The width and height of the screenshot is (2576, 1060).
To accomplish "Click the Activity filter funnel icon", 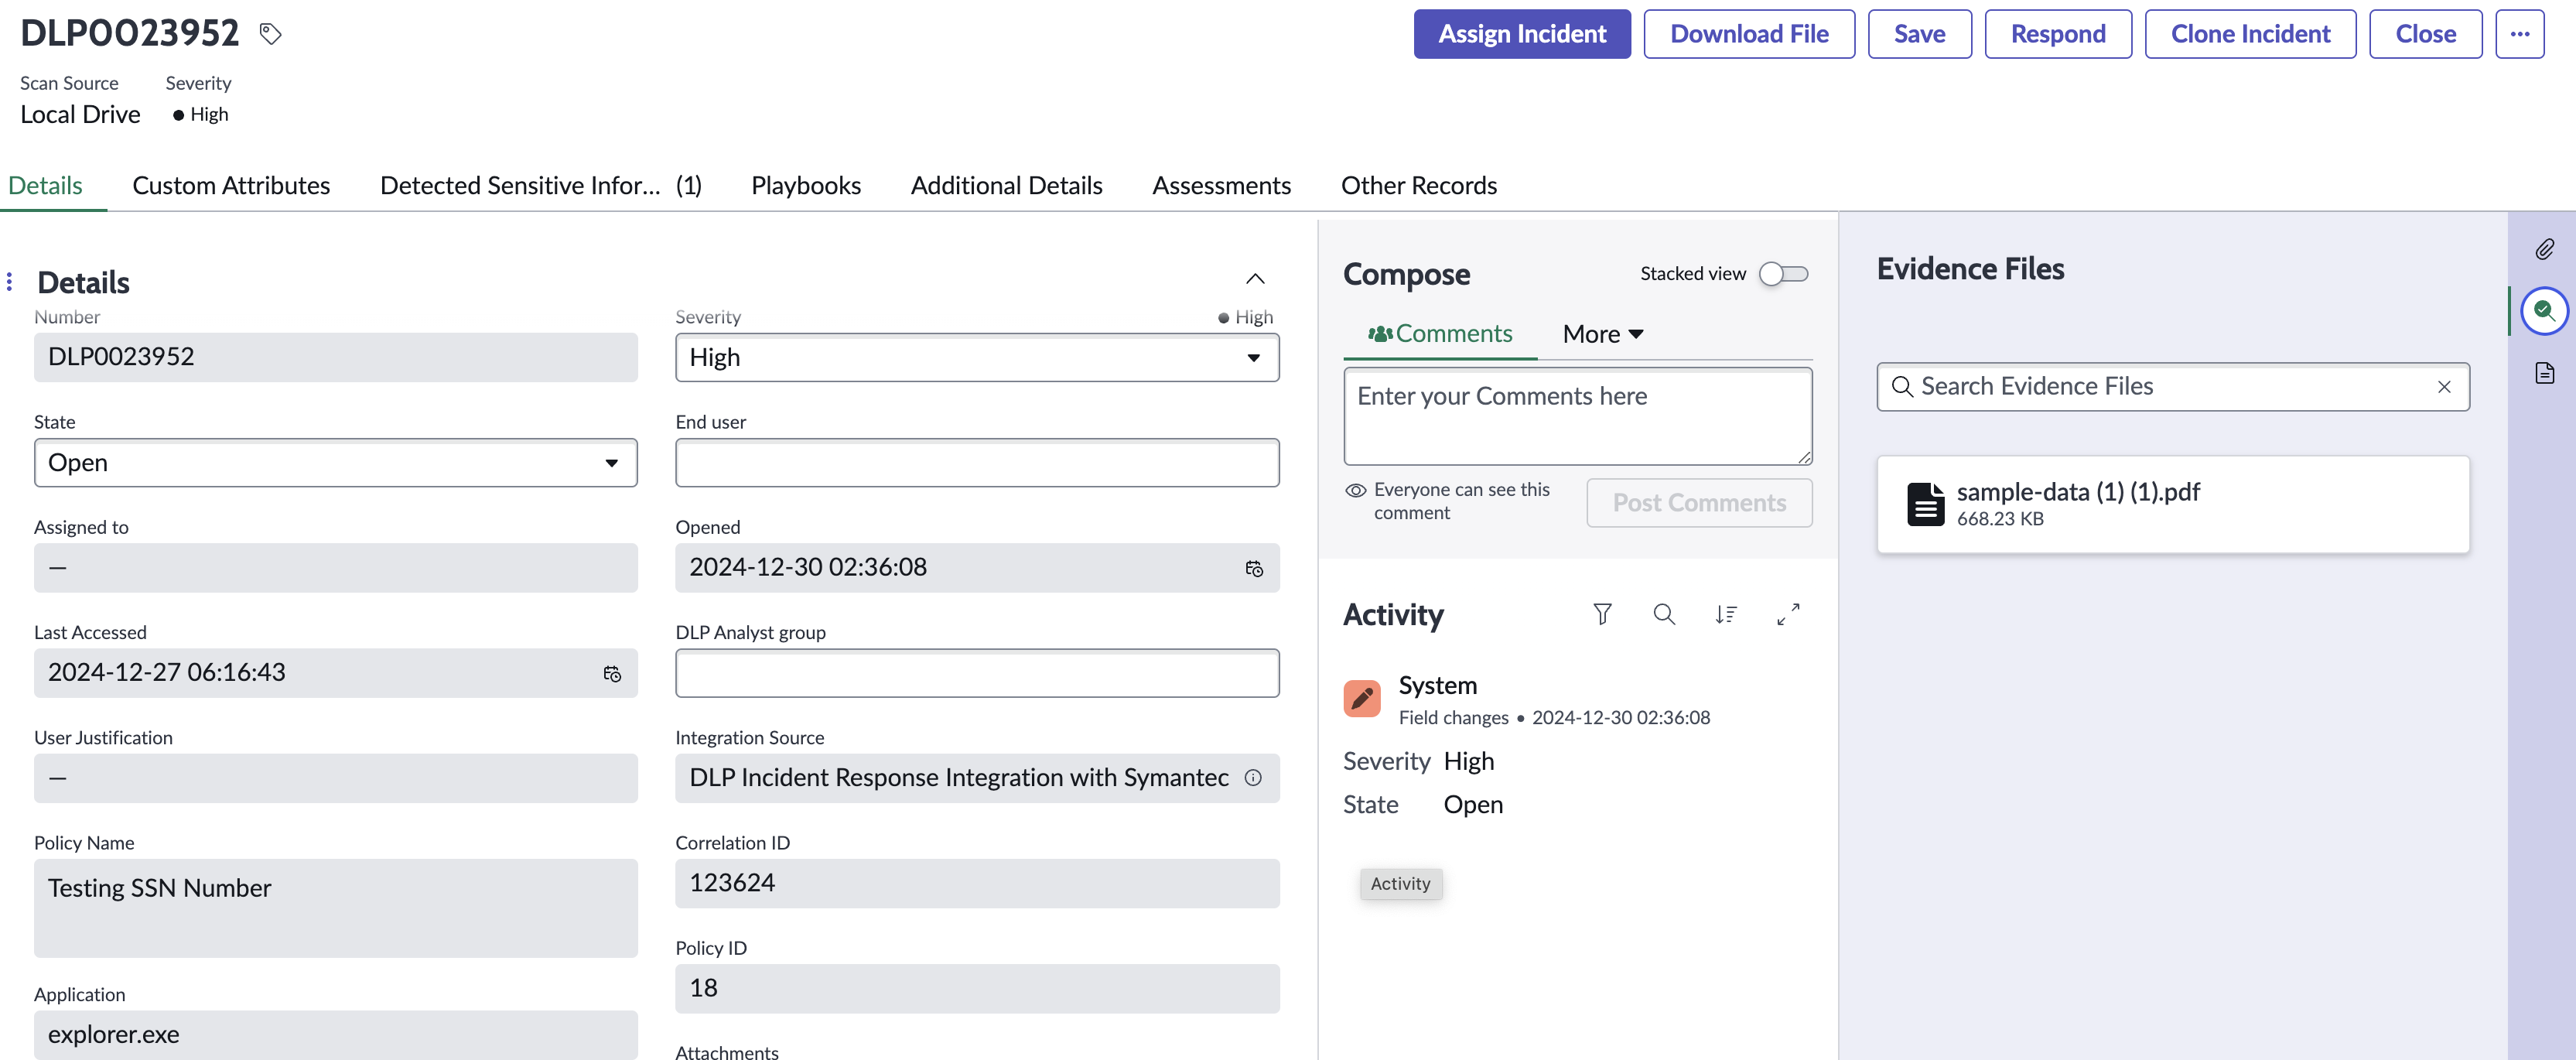I will point(1602,614).
